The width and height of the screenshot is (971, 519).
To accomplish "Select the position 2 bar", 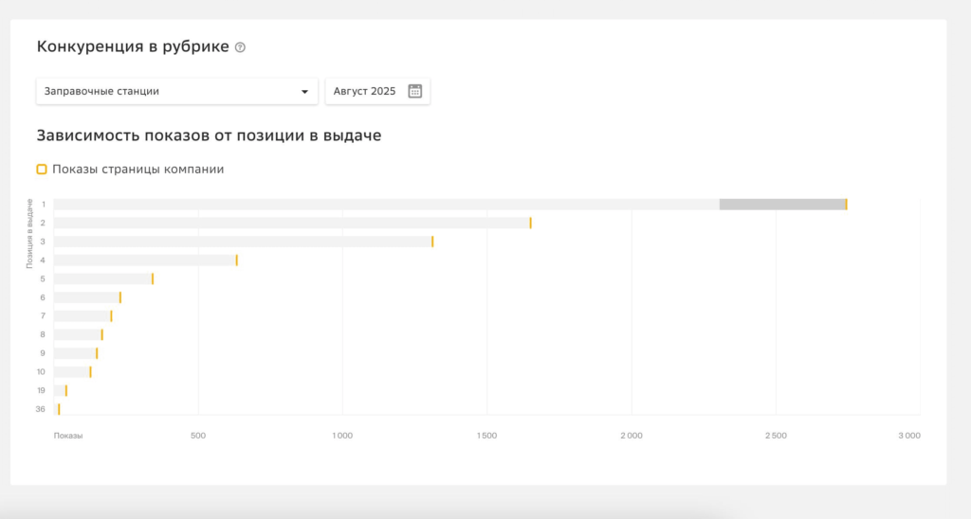I will (x=292, y=224).
